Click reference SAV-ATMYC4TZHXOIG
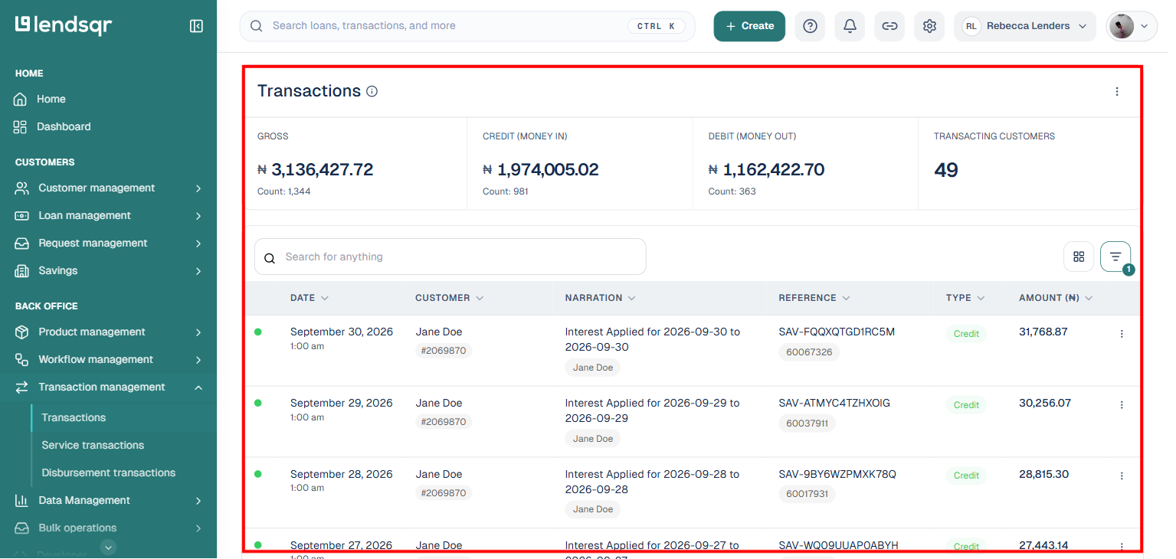1176x559 pixels. click(834, 403)
